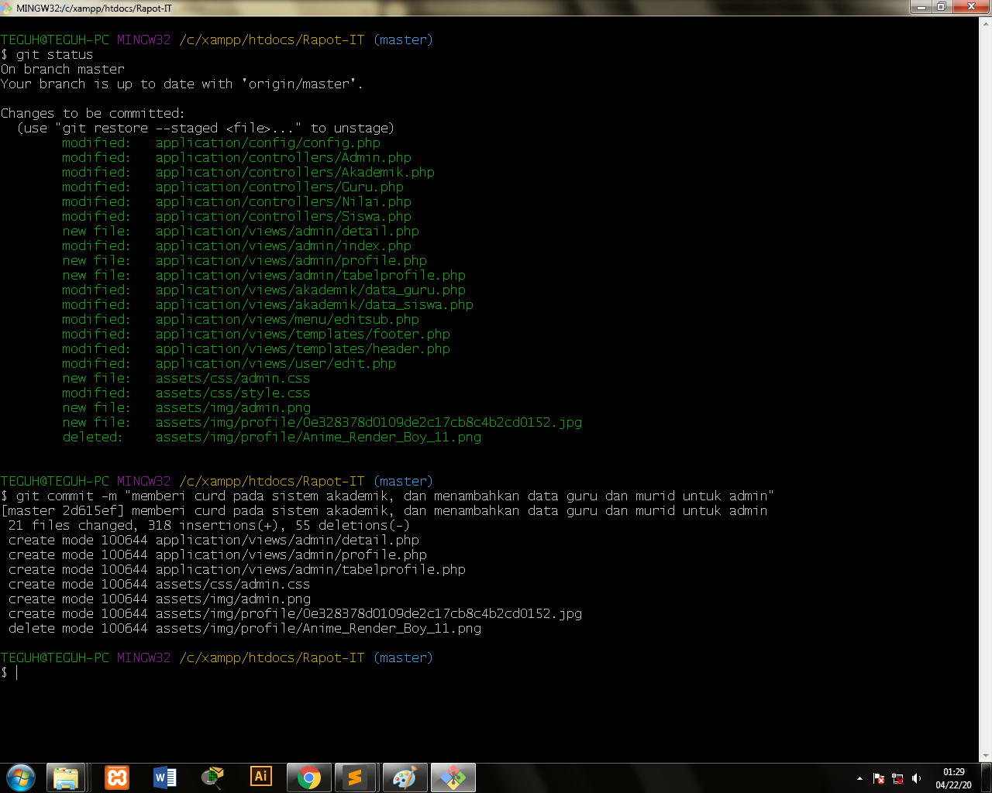Click 'create mode' line for admin/tabelprofile.php
Image resolution: width=992 pixels, height=793 pixels.
(237, 570)
